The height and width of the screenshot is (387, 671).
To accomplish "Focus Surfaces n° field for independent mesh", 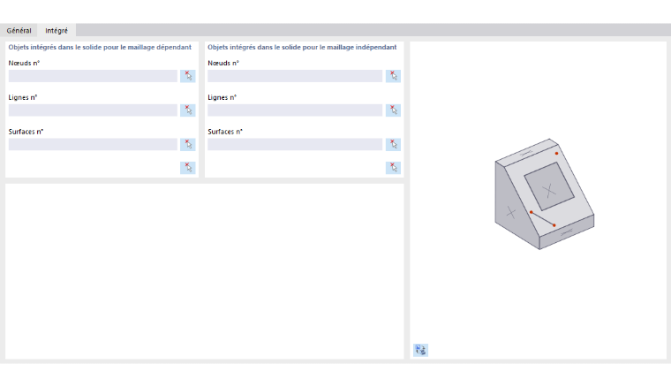I will pos(295,144).
